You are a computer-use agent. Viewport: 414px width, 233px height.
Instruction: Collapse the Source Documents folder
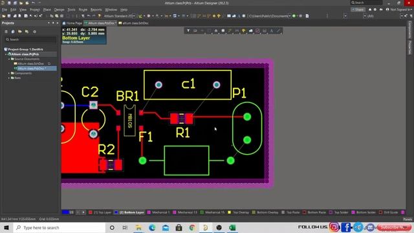point(9,59)
